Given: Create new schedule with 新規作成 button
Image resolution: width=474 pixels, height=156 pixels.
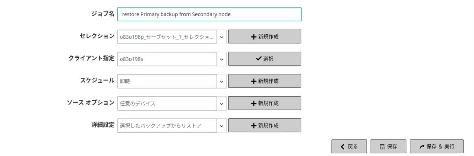Looking at the screenshot, I should 265,81.
